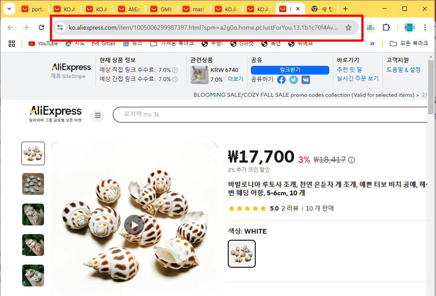Click 더보기 under related products

(x=236, y=79)
